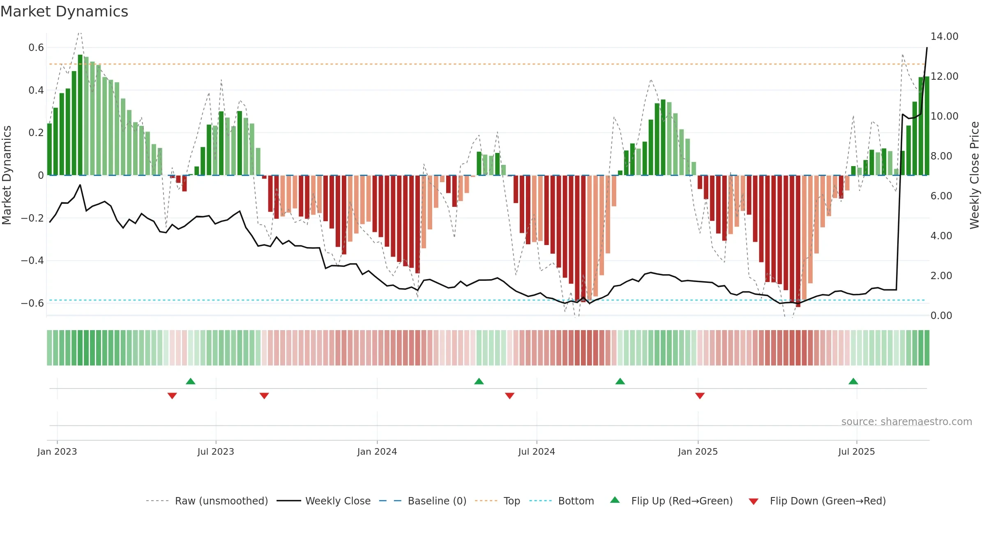This screenshot has width=986, height=555.
Task: Click the Jul 2023 x-axis label
Action: [x=216, y=451]
